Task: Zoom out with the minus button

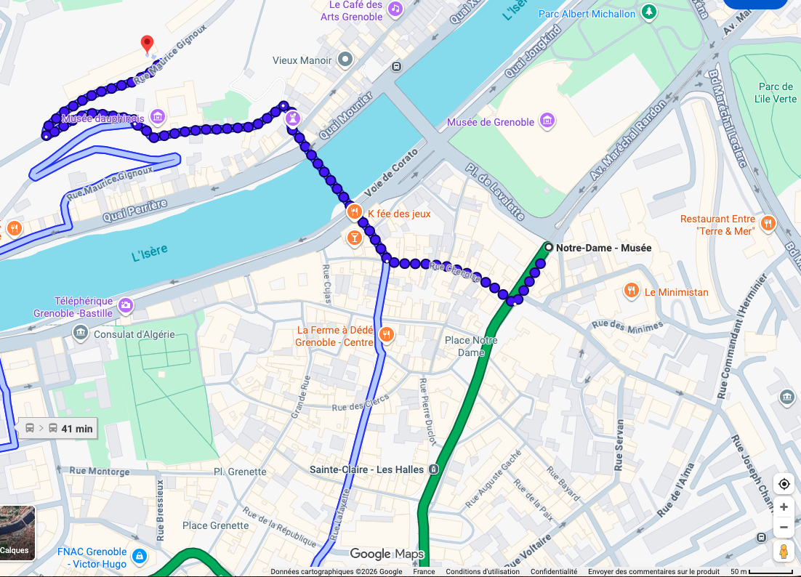Action: click(784, 528)
